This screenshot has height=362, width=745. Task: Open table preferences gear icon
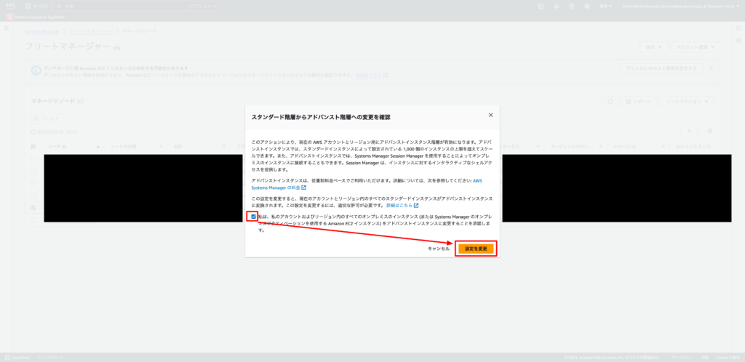click(710, 131)
